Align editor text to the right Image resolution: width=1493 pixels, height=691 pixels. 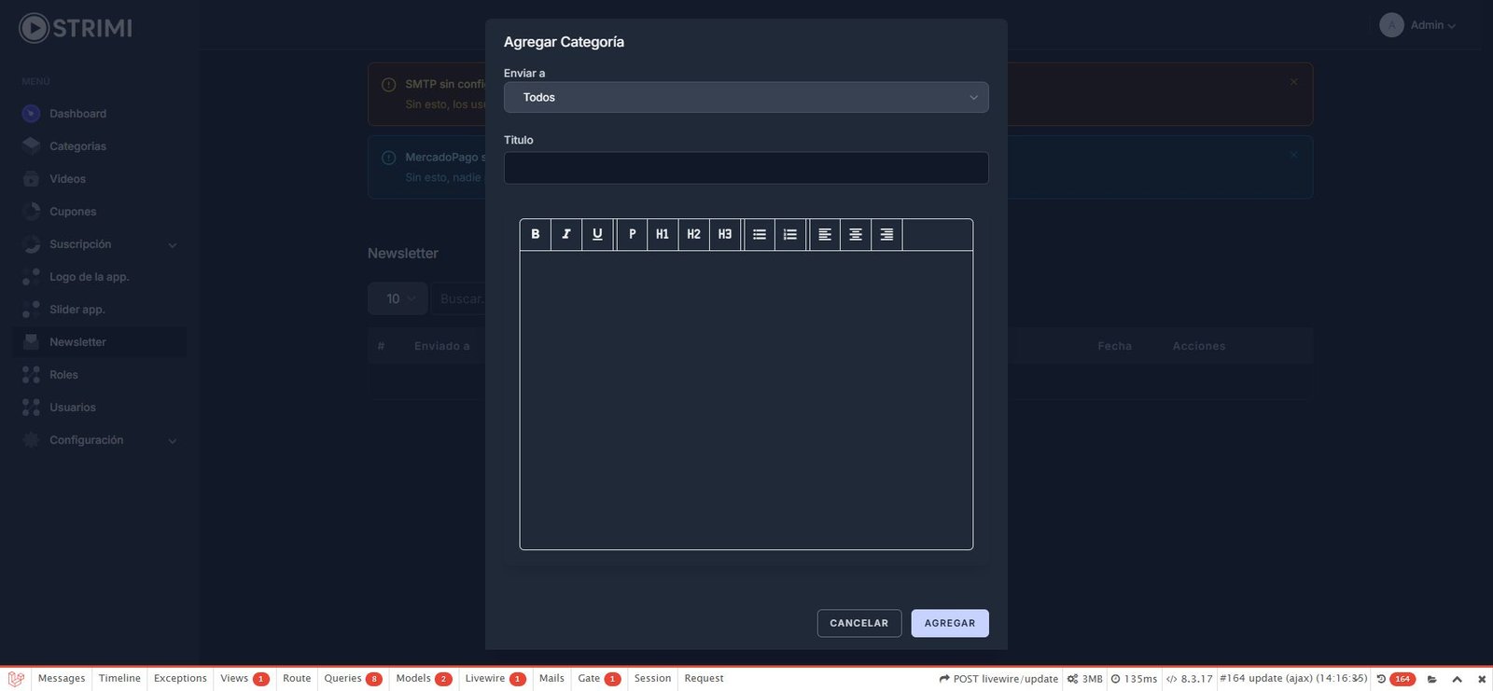click(886, 234)
